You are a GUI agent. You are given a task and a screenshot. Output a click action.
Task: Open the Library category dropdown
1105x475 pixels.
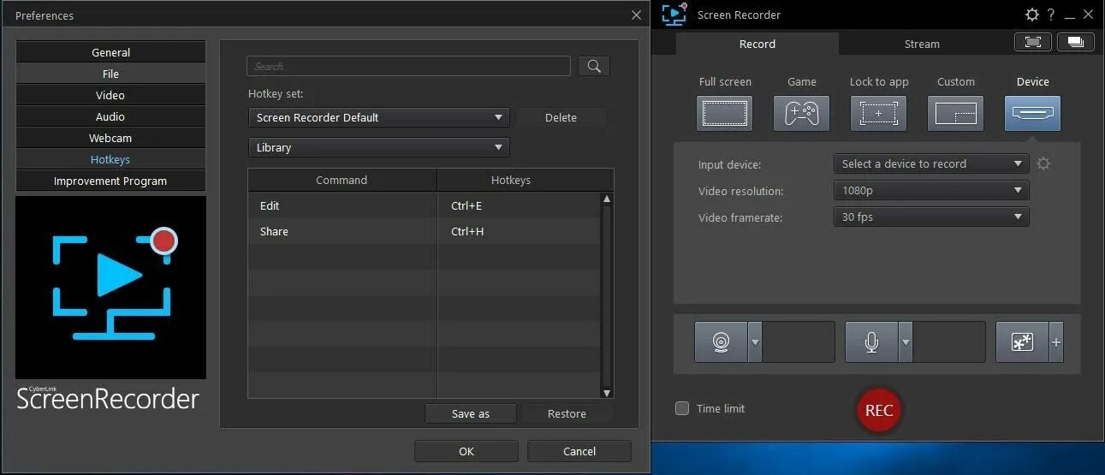coord(379,147)
